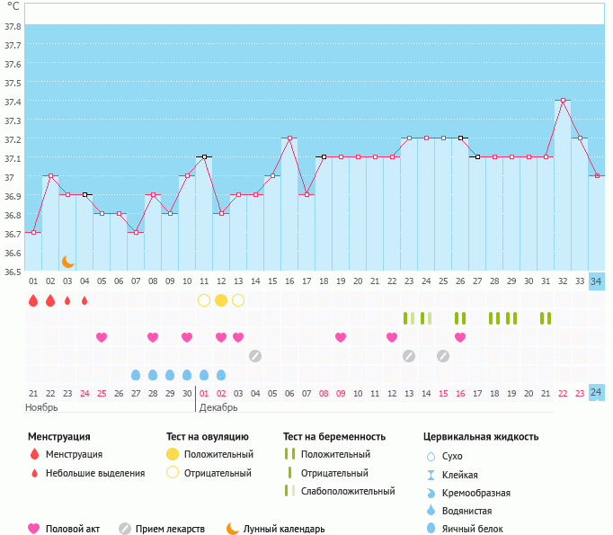Click the filled yellow ovulation test circle on day 12
Viewport: 613px width, 535px height.
[221, 300]
